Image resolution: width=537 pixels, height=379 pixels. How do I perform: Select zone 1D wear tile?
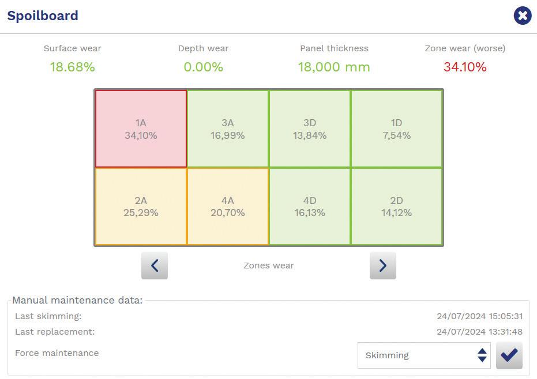396,129
